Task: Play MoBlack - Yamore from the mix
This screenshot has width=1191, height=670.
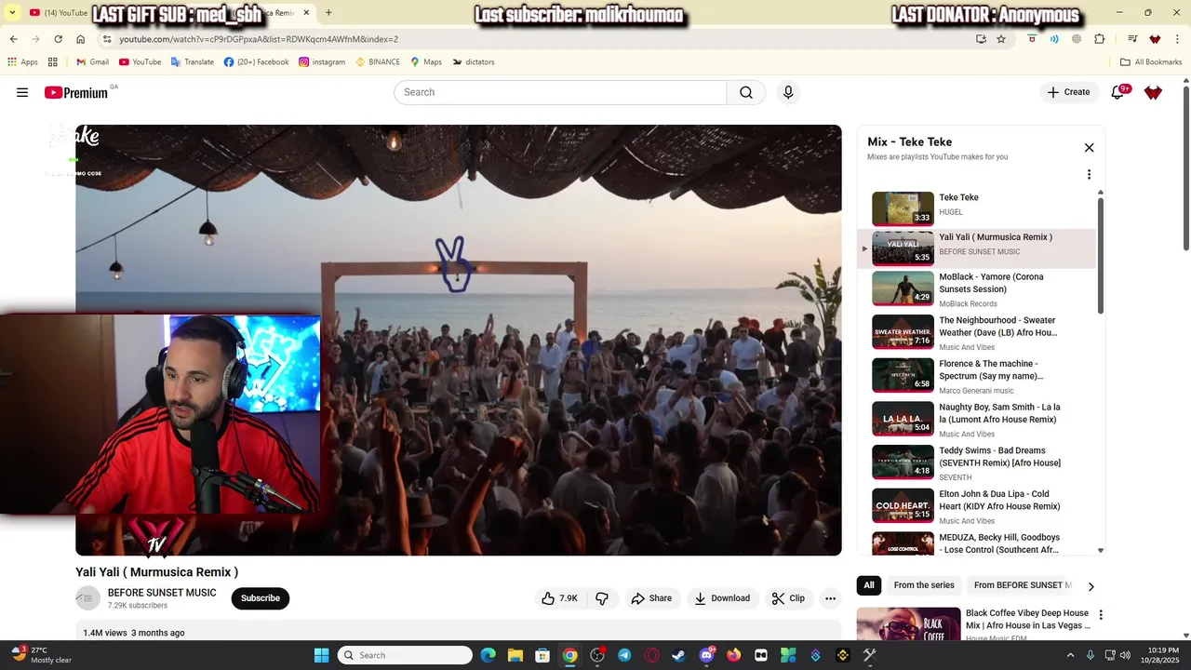Action: click(x=977, y=288)
